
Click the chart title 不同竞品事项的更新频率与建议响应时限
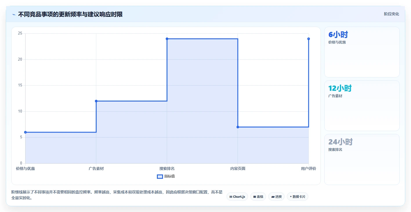pos(70,14)
